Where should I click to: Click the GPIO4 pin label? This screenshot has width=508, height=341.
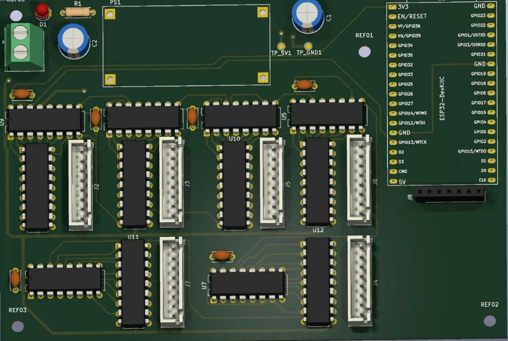click(480, 122)
